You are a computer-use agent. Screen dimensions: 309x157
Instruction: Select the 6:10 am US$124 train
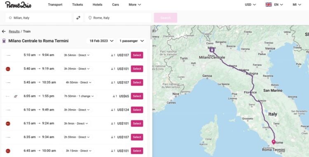(x=137, y=110)
